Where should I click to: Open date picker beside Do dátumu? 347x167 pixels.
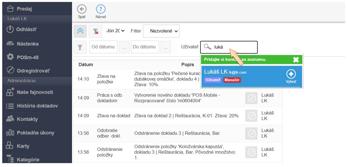(166, 47)
